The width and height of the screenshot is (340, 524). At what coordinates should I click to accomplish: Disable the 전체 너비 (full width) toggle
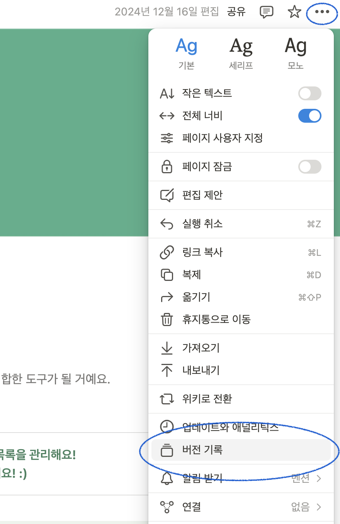pos(309,116)
